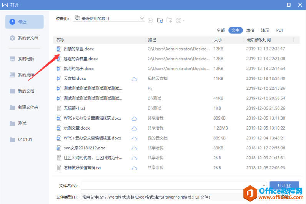Click the 打开(O) button

(x=284, y=185)
